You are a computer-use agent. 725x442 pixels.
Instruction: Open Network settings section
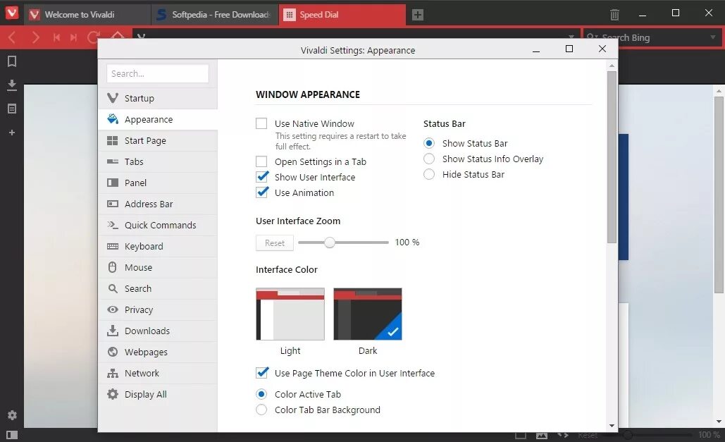click(158, 373)
